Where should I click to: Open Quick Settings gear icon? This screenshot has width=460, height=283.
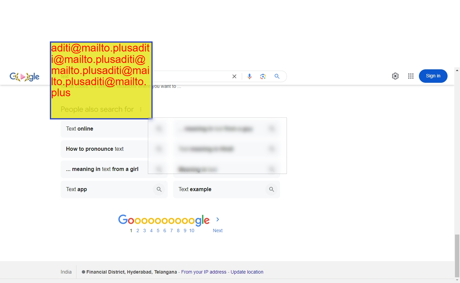(x=395, y=76)
